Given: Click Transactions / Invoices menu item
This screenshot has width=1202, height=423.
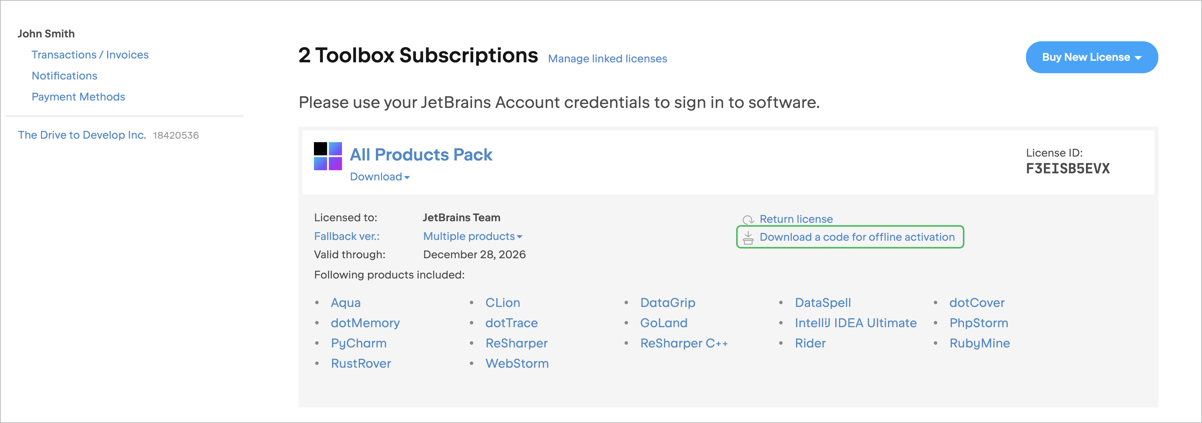Looking at the screenshot, I should click(90, 55).
